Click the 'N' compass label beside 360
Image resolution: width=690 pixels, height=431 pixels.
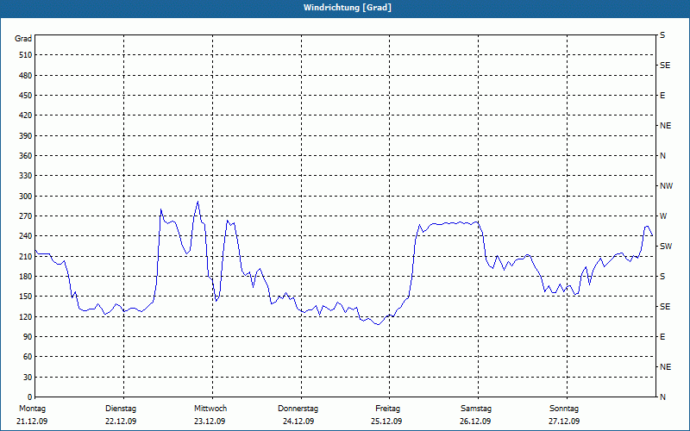tap(662, 156)
